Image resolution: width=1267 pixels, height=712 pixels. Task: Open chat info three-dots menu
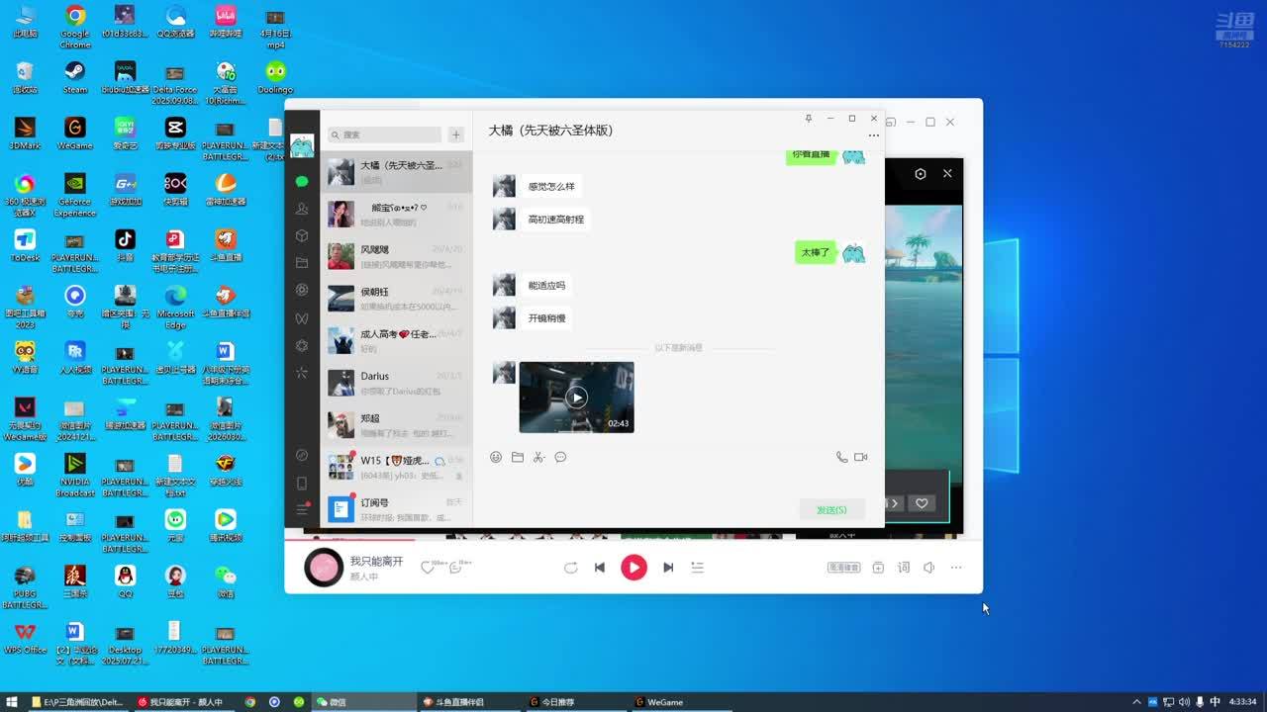pyautogui.click(x=873, y=135)
